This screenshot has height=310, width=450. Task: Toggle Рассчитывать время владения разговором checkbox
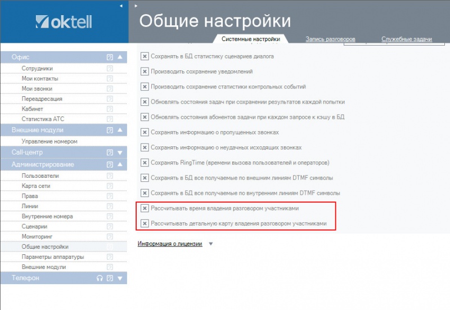point(145,208)
